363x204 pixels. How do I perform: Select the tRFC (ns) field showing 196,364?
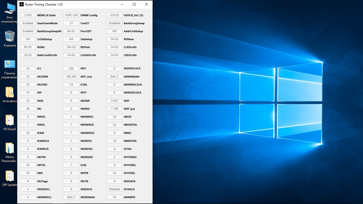[x=71, y=77]
